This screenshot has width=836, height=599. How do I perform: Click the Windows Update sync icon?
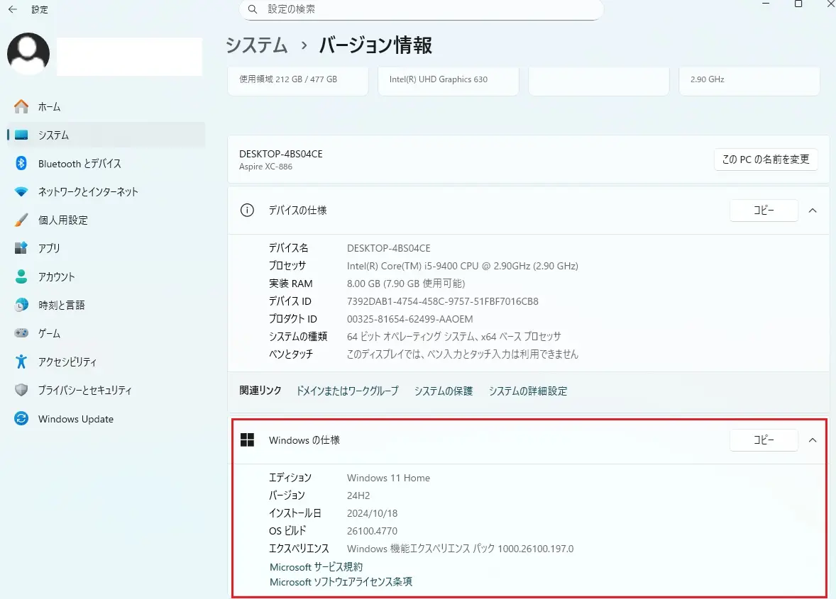coord(21,418)
